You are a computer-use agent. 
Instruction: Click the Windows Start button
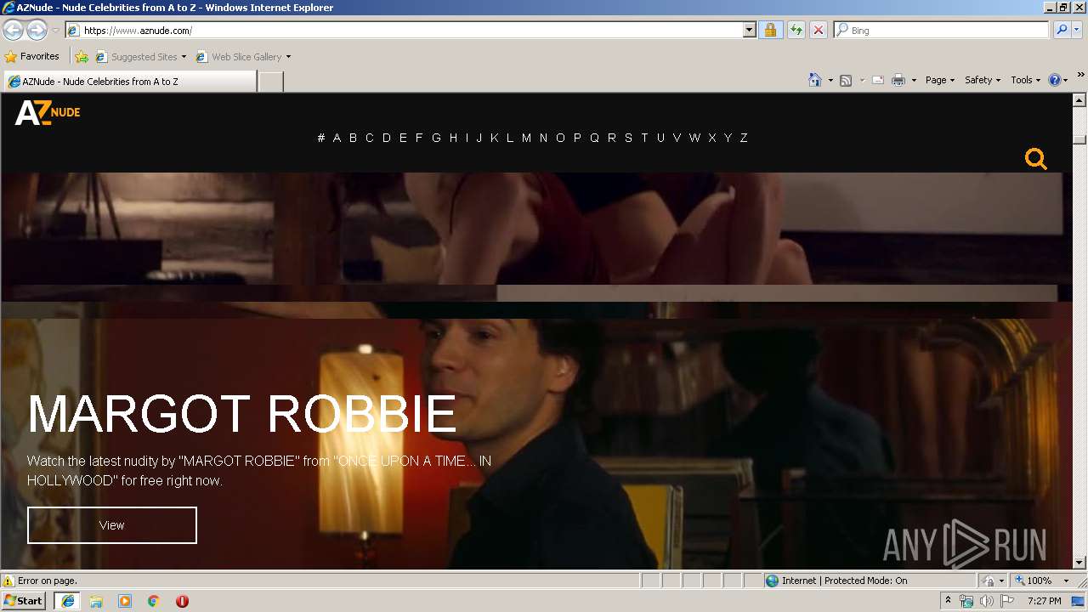[x=24, y=601]
